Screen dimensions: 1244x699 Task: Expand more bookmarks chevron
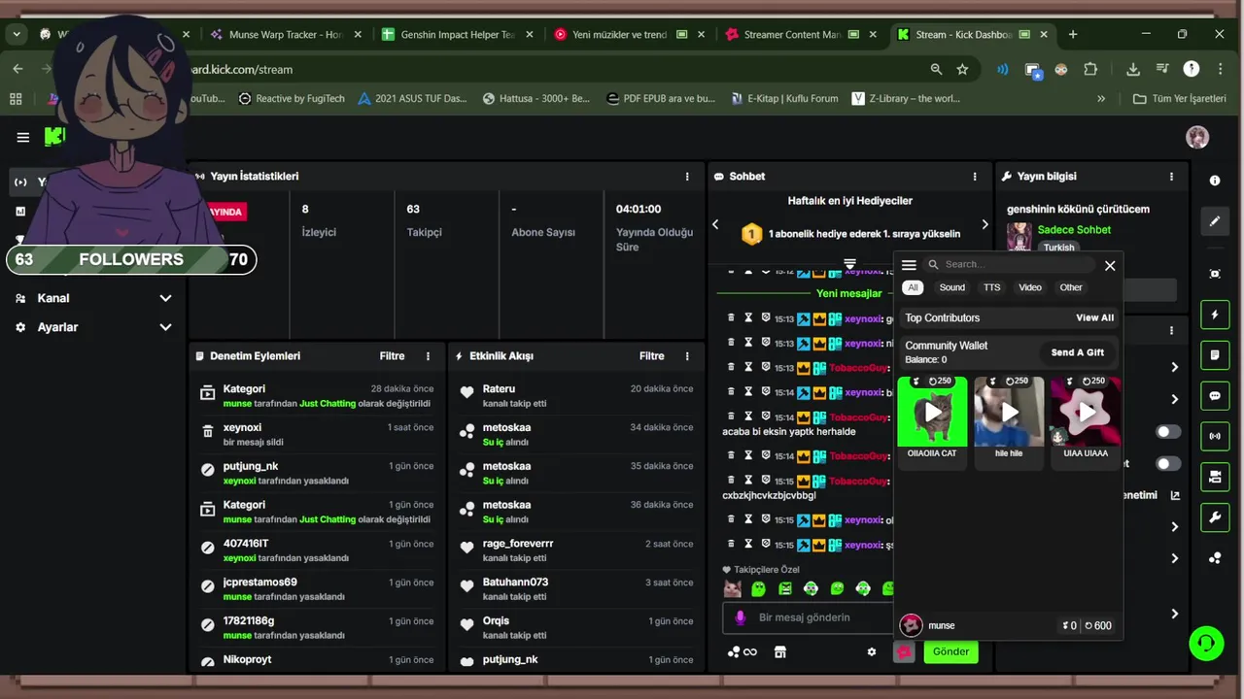click(x=1101, y=98)
